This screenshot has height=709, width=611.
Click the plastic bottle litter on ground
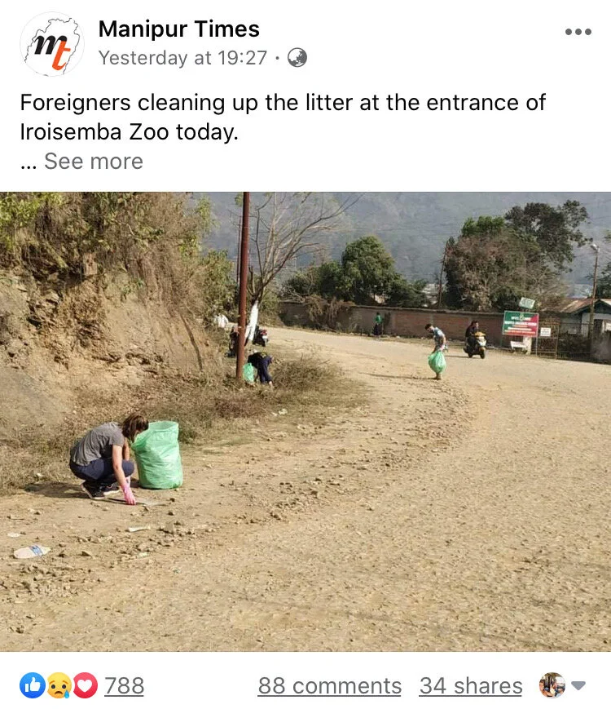point(31,552)
